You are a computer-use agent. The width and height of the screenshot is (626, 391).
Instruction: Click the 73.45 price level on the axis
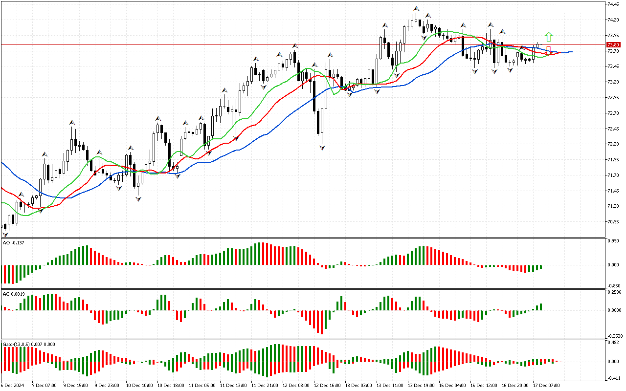613,66
